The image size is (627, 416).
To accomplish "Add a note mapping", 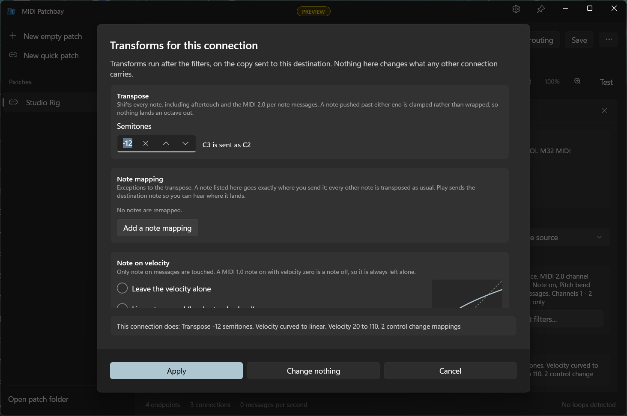I will pos(158,228).
